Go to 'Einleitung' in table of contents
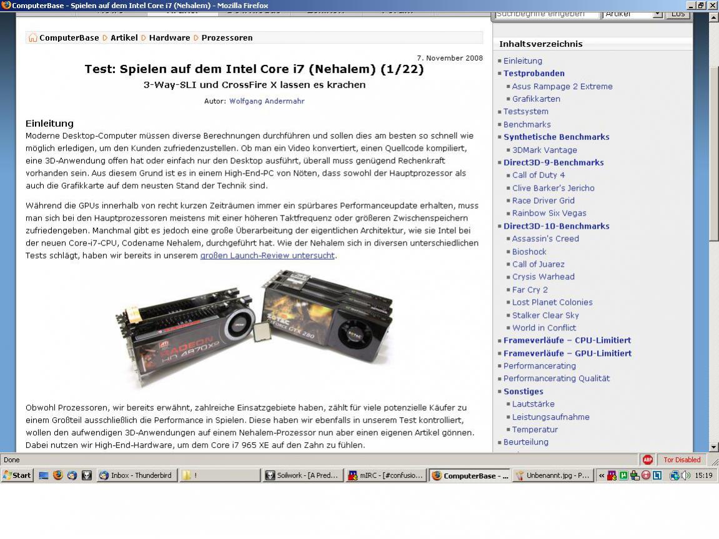This screenshot has height=539, width=719. (x=522, y=61)
